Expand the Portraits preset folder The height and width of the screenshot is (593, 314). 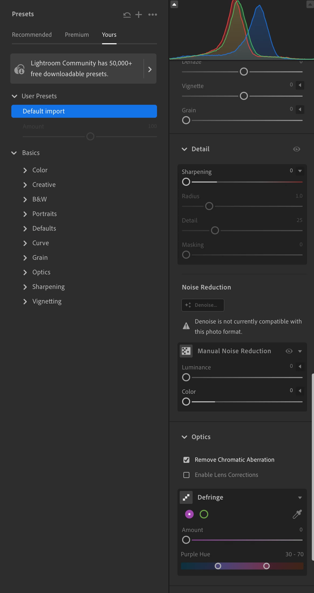coord(25,214)
